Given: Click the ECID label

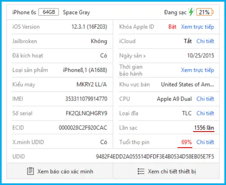Looking at the screenshot, I should click(x=18, y=128).
